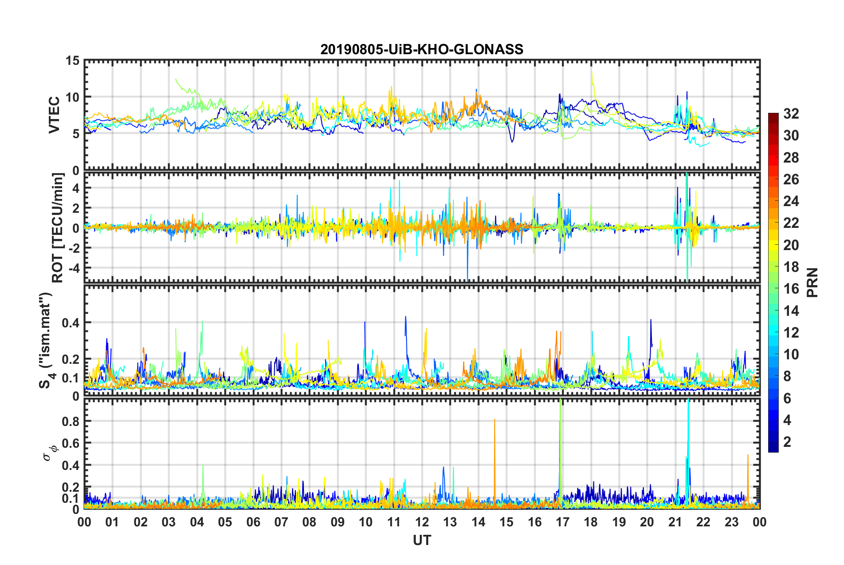
Task: Click colorbar tick label 12
Action: pos(791,333)
